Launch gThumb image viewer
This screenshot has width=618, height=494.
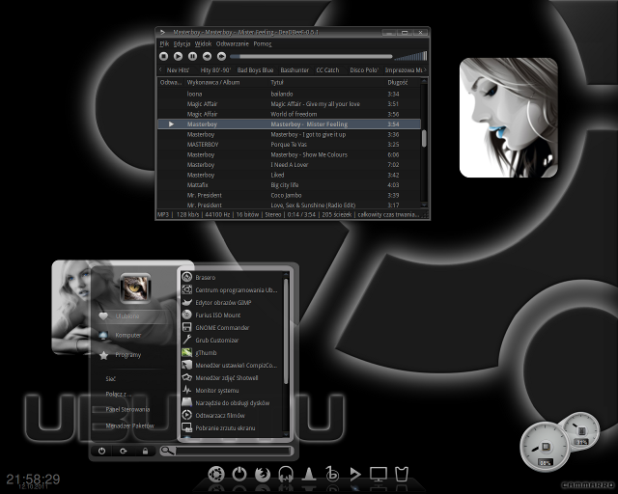(x=233, y=353)
